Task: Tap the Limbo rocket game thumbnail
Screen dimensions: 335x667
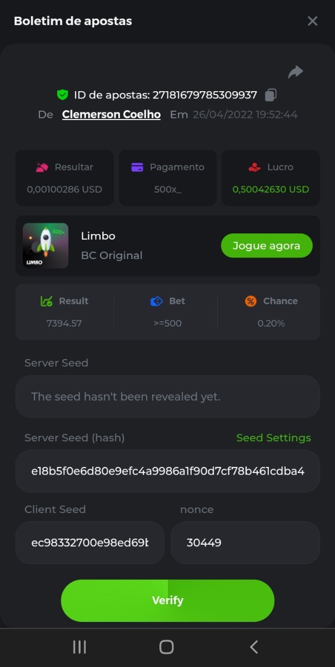Action: [x=46, y=246]
